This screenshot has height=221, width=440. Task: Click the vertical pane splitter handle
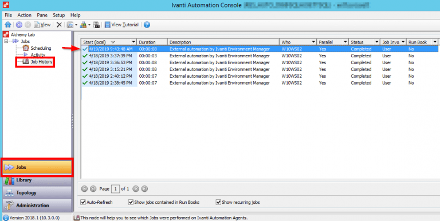coord(72,121)
